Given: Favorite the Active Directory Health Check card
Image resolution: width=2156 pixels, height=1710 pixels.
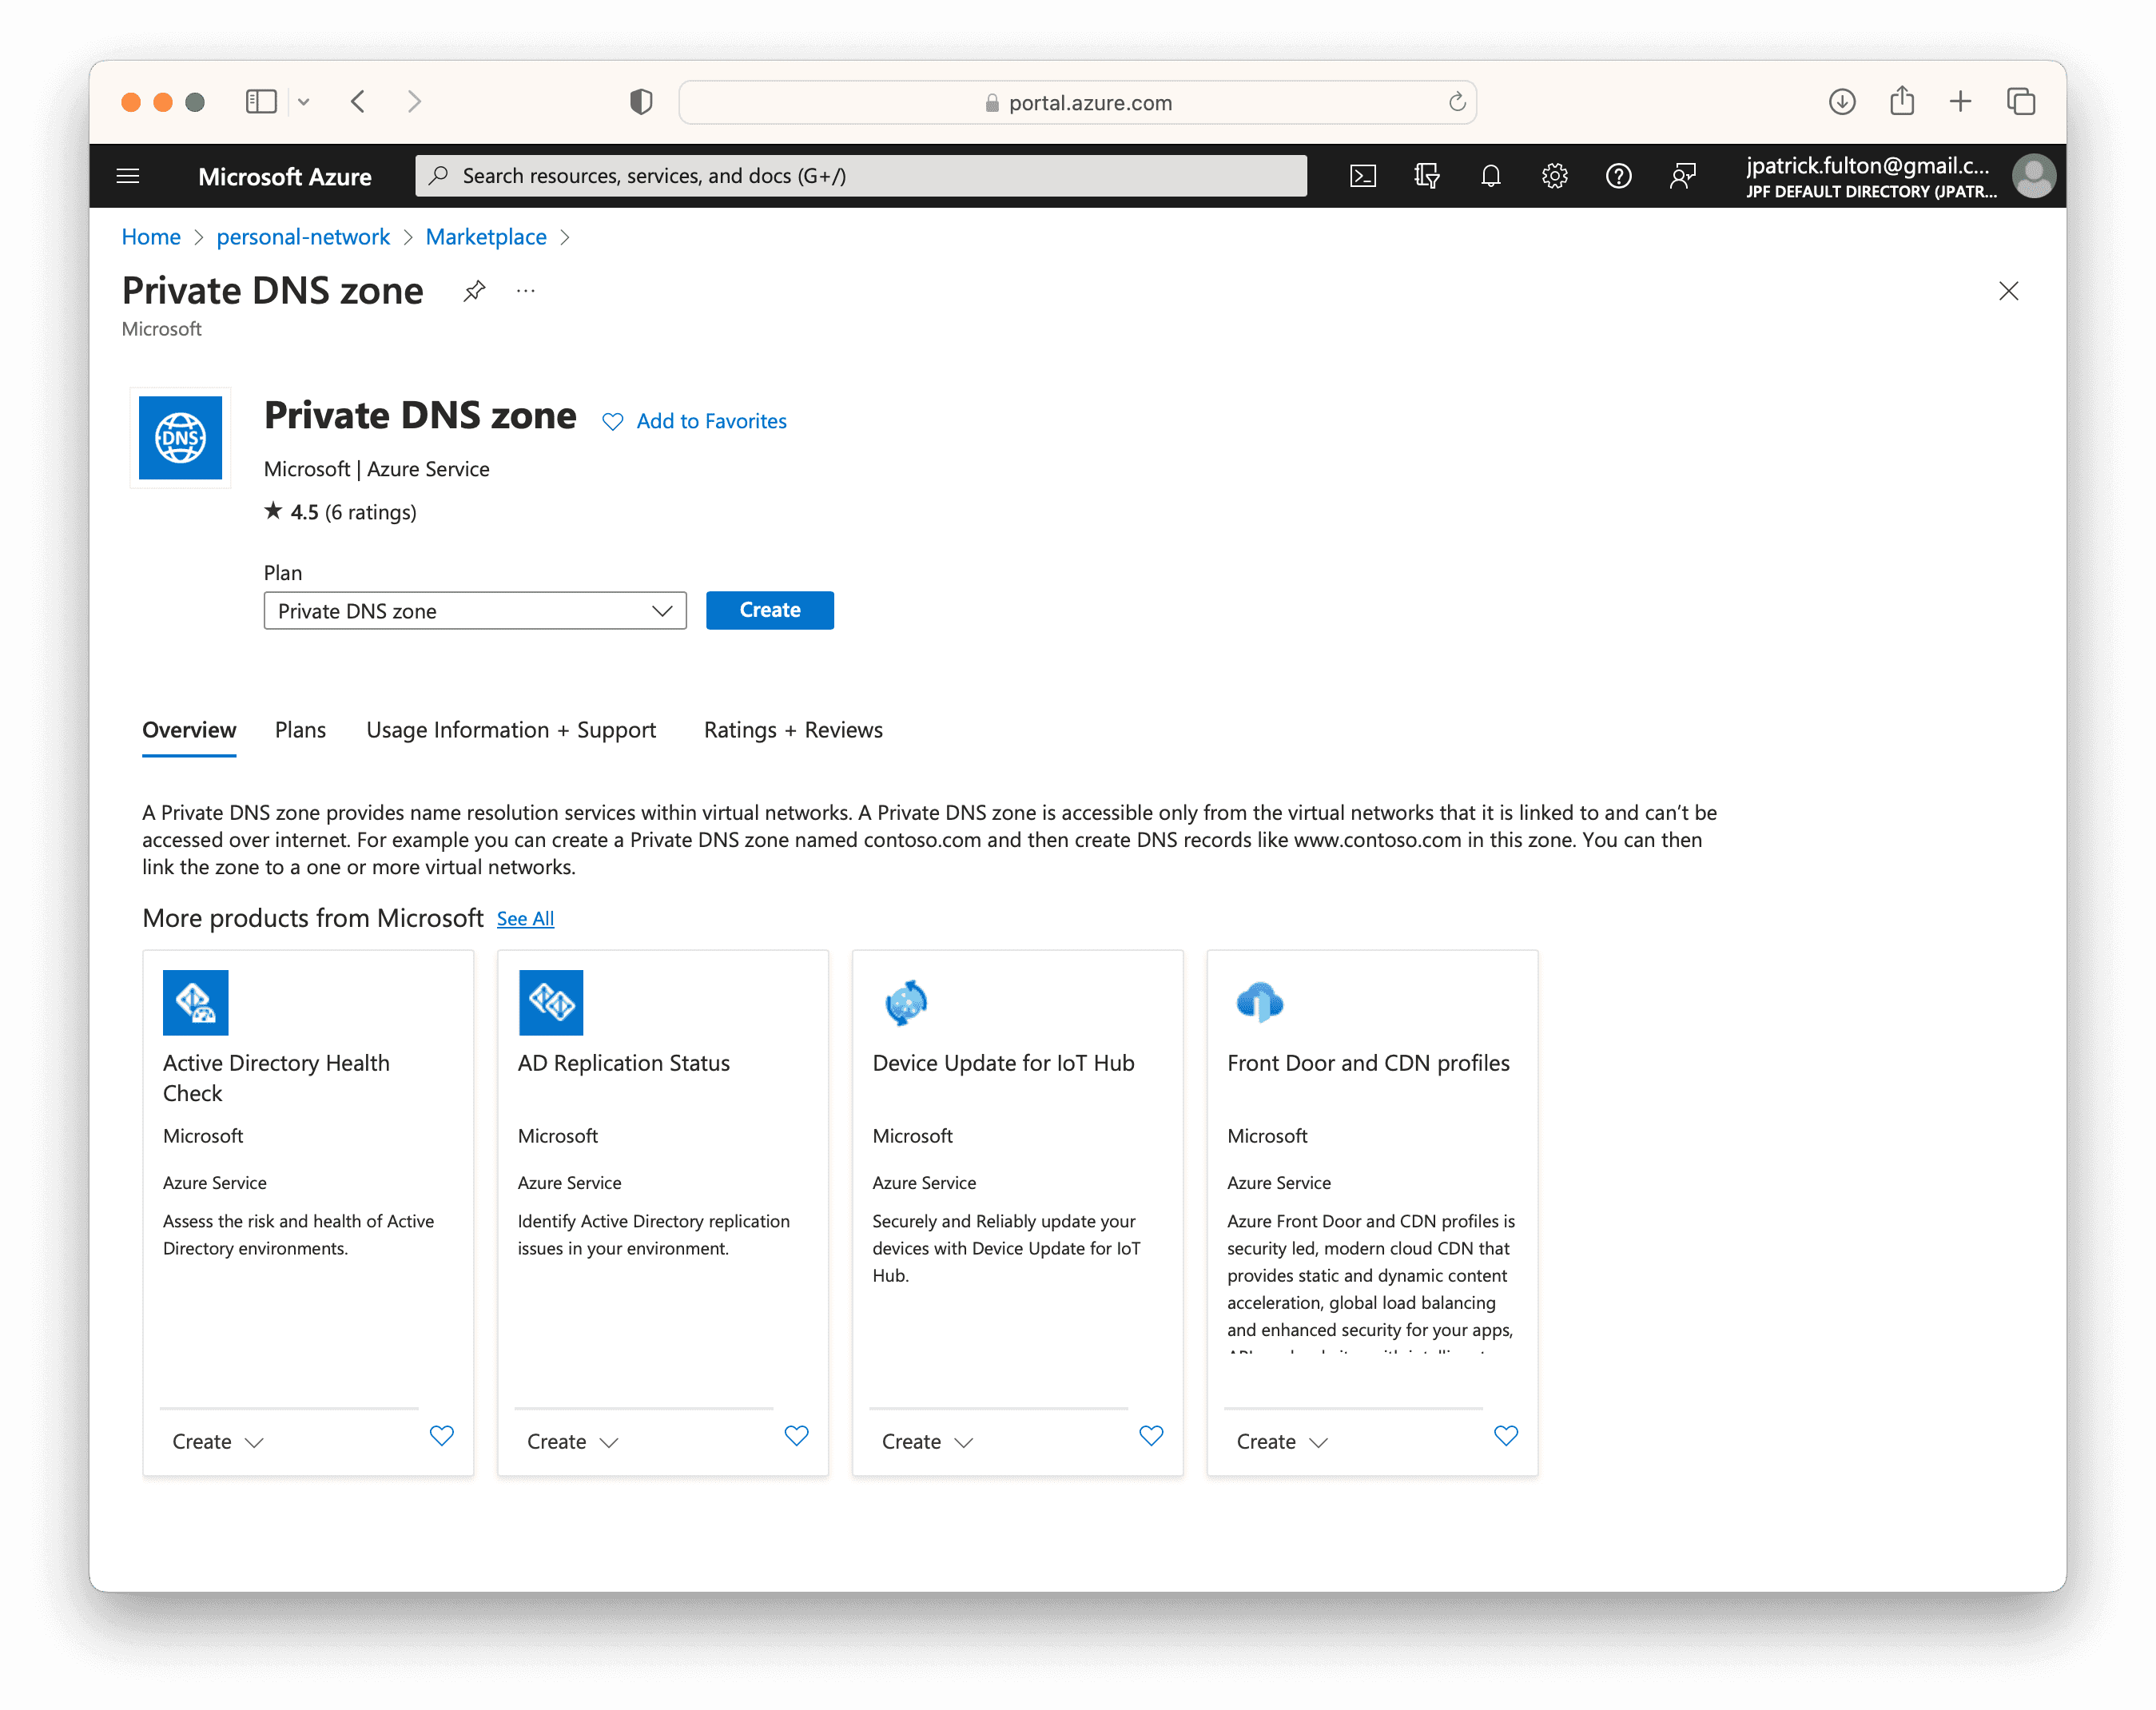Looking at the screenshot, I should pyautogui.click(x=441, y=1436).
